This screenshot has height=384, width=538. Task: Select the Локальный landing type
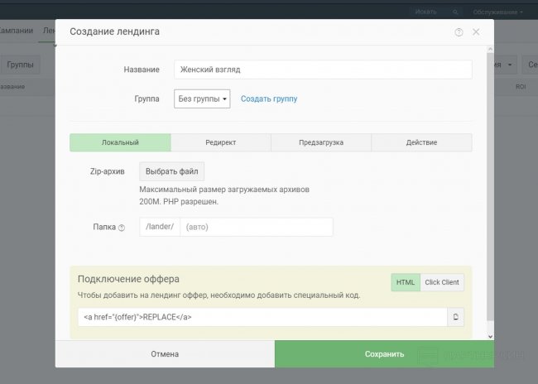pos(120,142)
